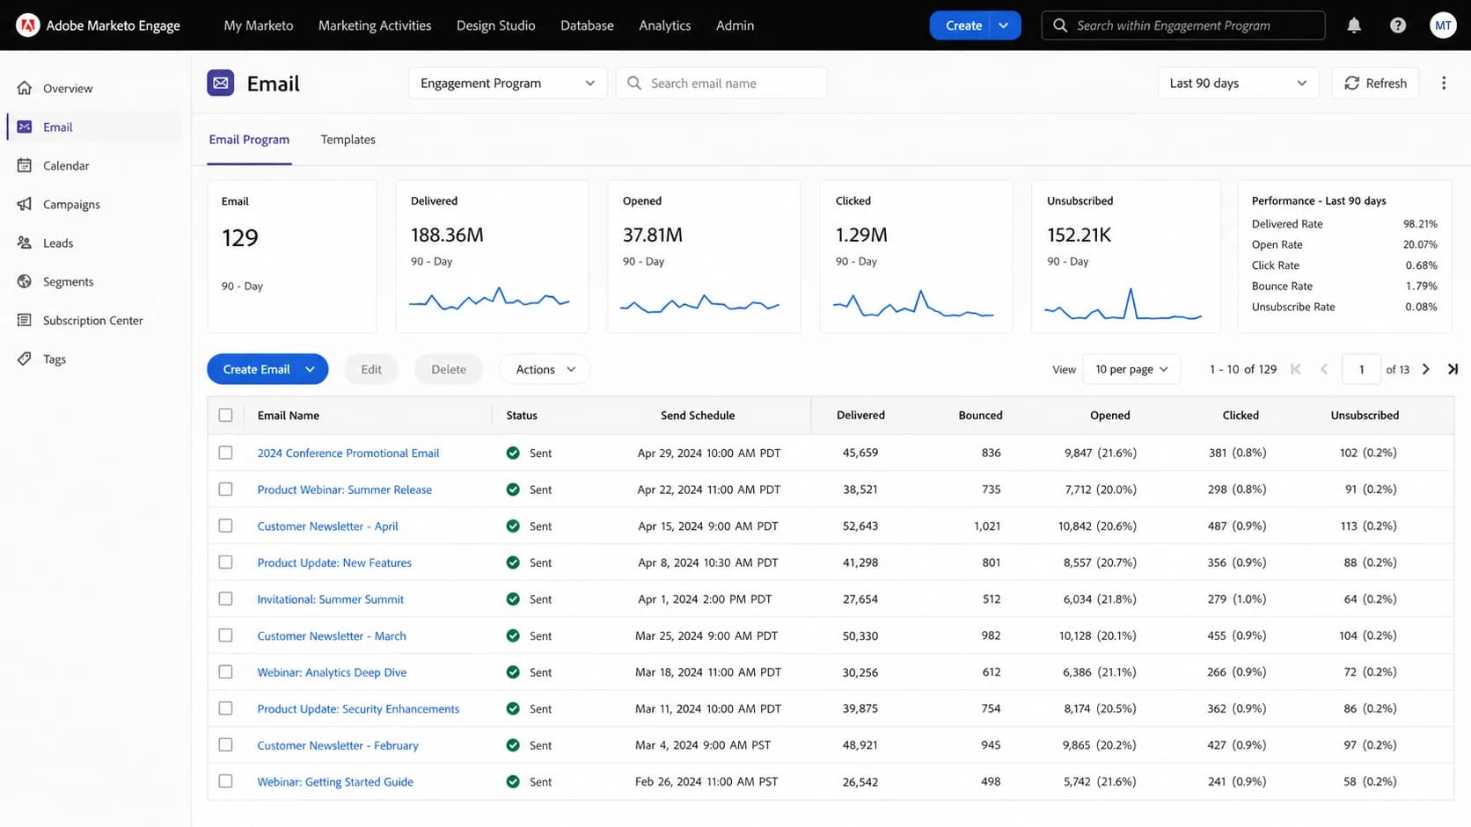1471x827 pixels.
Task: Go to the next page arrow
Action: point(1426,369)
